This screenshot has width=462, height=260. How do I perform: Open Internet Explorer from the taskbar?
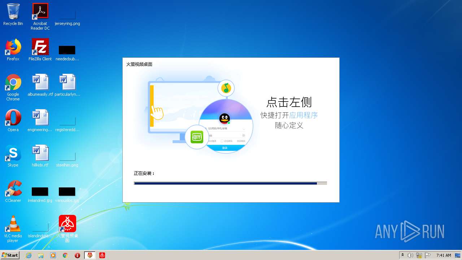pos(29,255)
